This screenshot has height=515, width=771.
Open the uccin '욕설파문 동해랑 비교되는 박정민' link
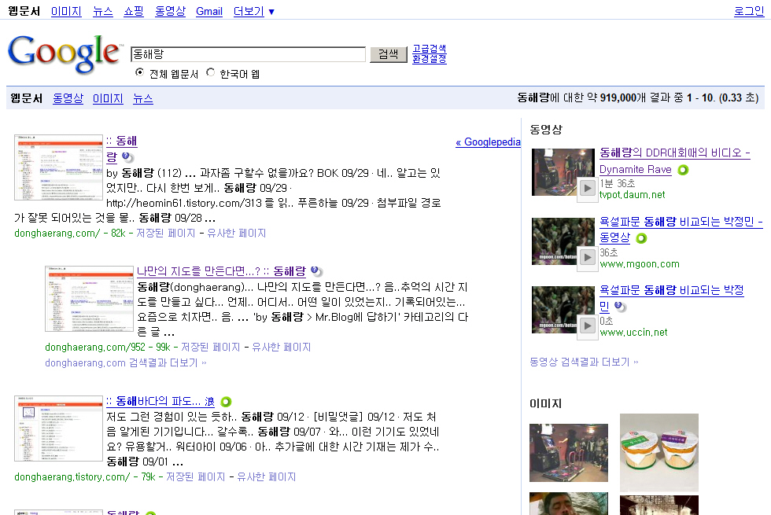[671, 290]
